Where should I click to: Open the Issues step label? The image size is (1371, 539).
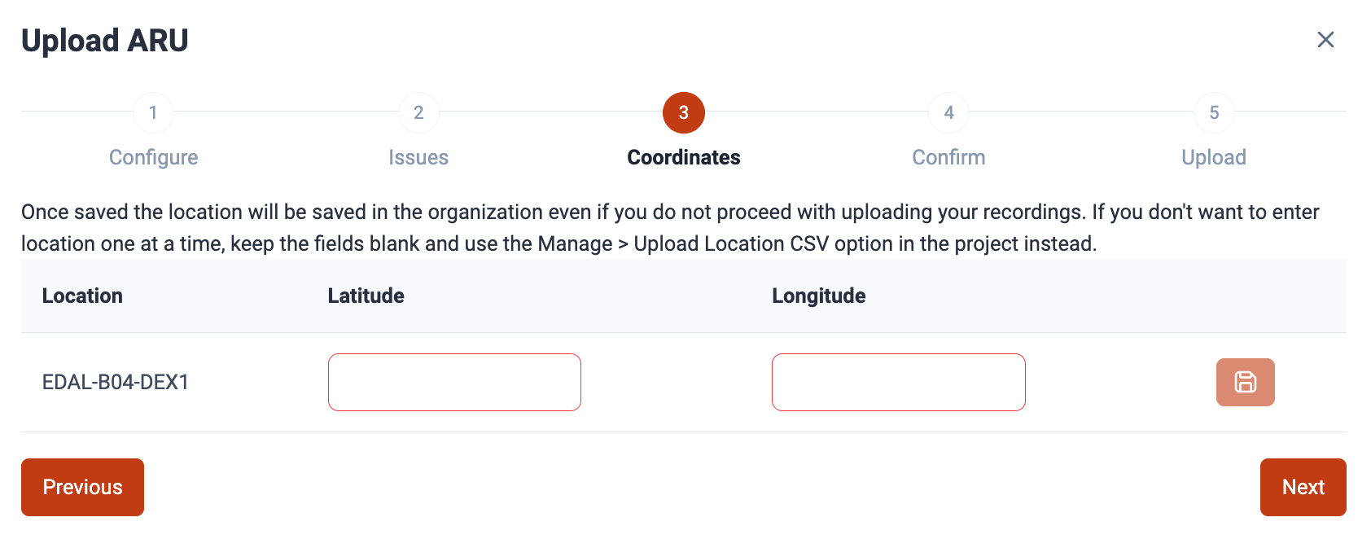(x=418, y=157)
